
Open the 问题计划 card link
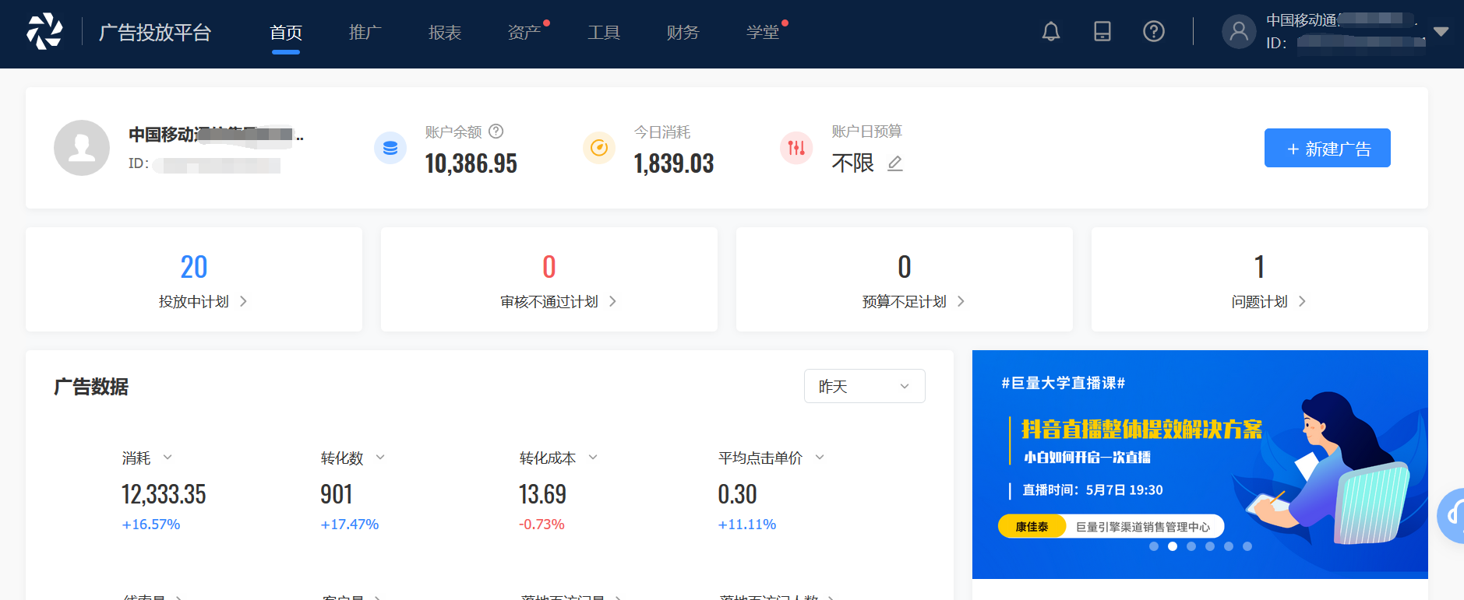point(1268,302)
